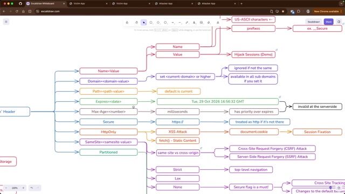The width and height of the screenshot is (345, 194).
Task: Open link icon on Hijack Sessions node
Action: click(x=277, y=50)
